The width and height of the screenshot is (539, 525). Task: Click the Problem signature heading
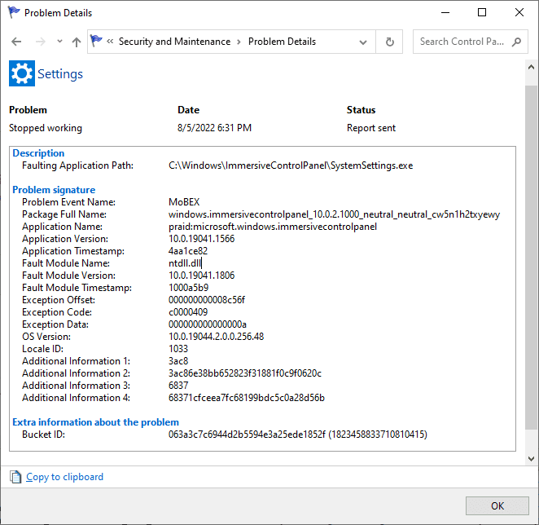click(x=54, y=190)
